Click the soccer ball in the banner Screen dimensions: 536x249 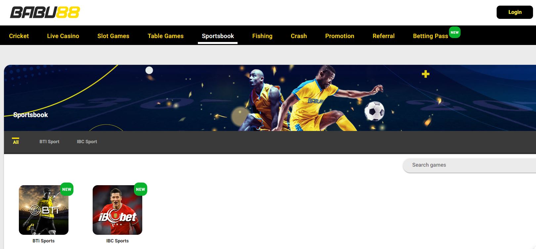[374, 111]
